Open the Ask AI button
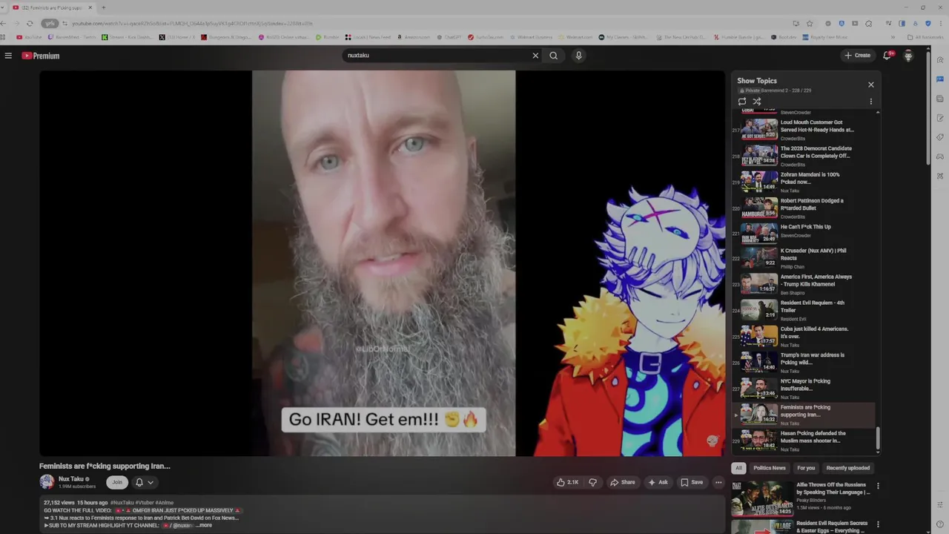The height and width of the screenshot is (534, 949). pos(658,482)
